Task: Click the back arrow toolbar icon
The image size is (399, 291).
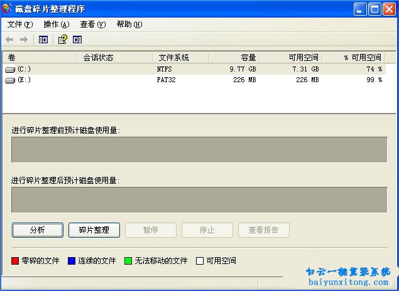Action: pos(10,40)
